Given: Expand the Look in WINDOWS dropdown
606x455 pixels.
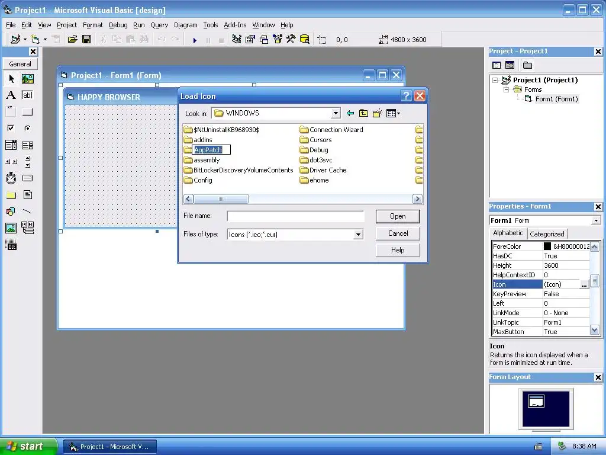Looking at the screenshot, I should click(336, 113).
